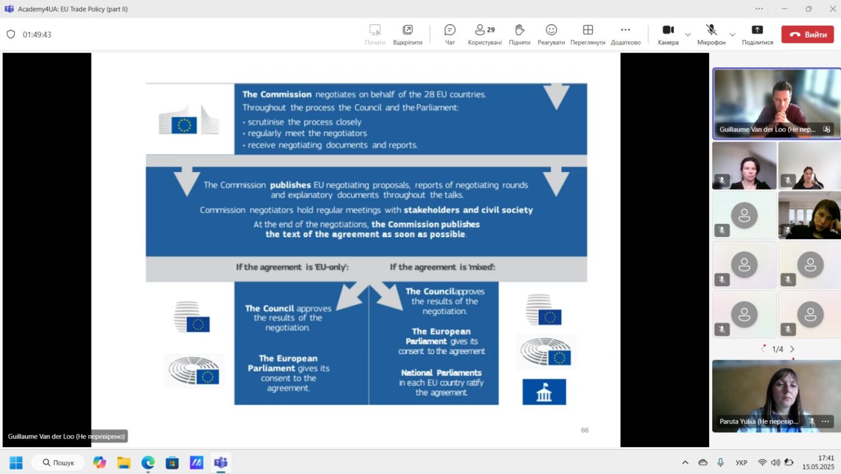Screen dimensions: 841x474
Task: Select Guillaume Van der Loo's video thumbnail
Action: (776, 103)
